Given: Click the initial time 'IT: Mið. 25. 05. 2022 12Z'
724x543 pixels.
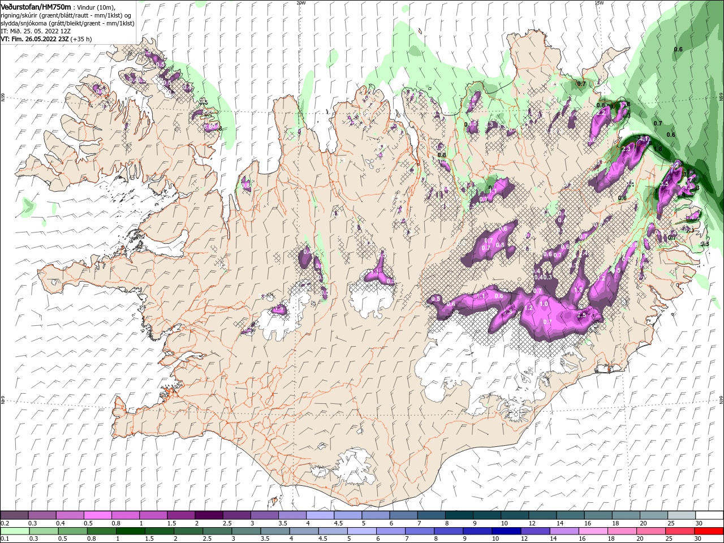Looking at the screenshot, I should (36, 31).
